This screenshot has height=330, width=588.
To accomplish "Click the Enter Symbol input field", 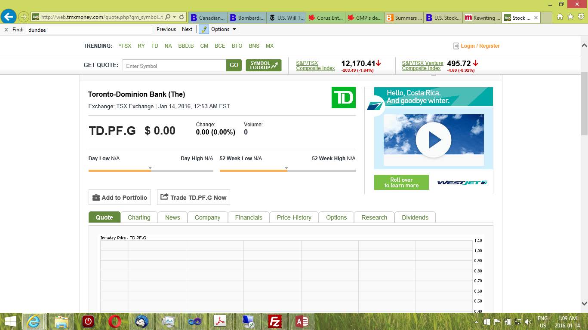I will point(174,66).
